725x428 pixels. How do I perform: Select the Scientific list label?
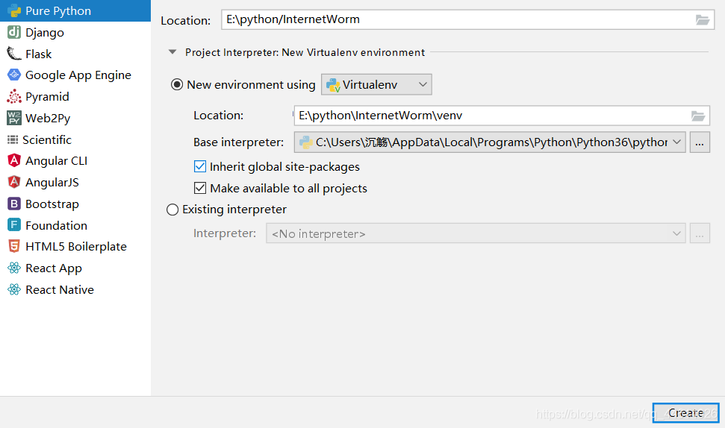[x=47, y=139]
